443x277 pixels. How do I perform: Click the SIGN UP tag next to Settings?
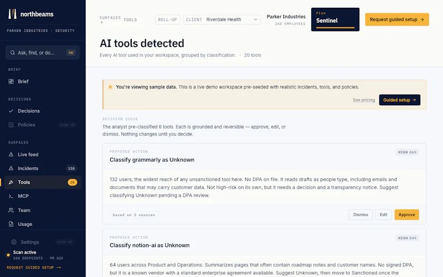point(64,242)
